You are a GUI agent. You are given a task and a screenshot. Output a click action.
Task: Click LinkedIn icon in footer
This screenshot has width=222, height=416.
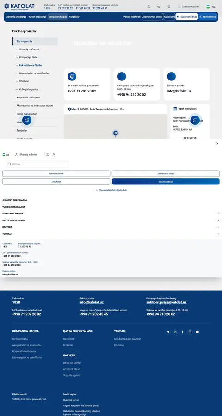pos(175,332)
